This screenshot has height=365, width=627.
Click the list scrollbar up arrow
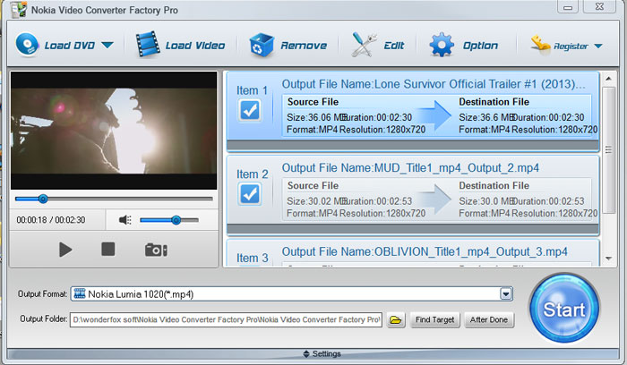pyautogui.click(x=608, y=79)
